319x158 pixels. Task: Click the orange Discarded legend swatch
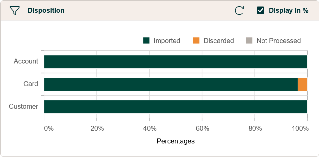[196, 41]
